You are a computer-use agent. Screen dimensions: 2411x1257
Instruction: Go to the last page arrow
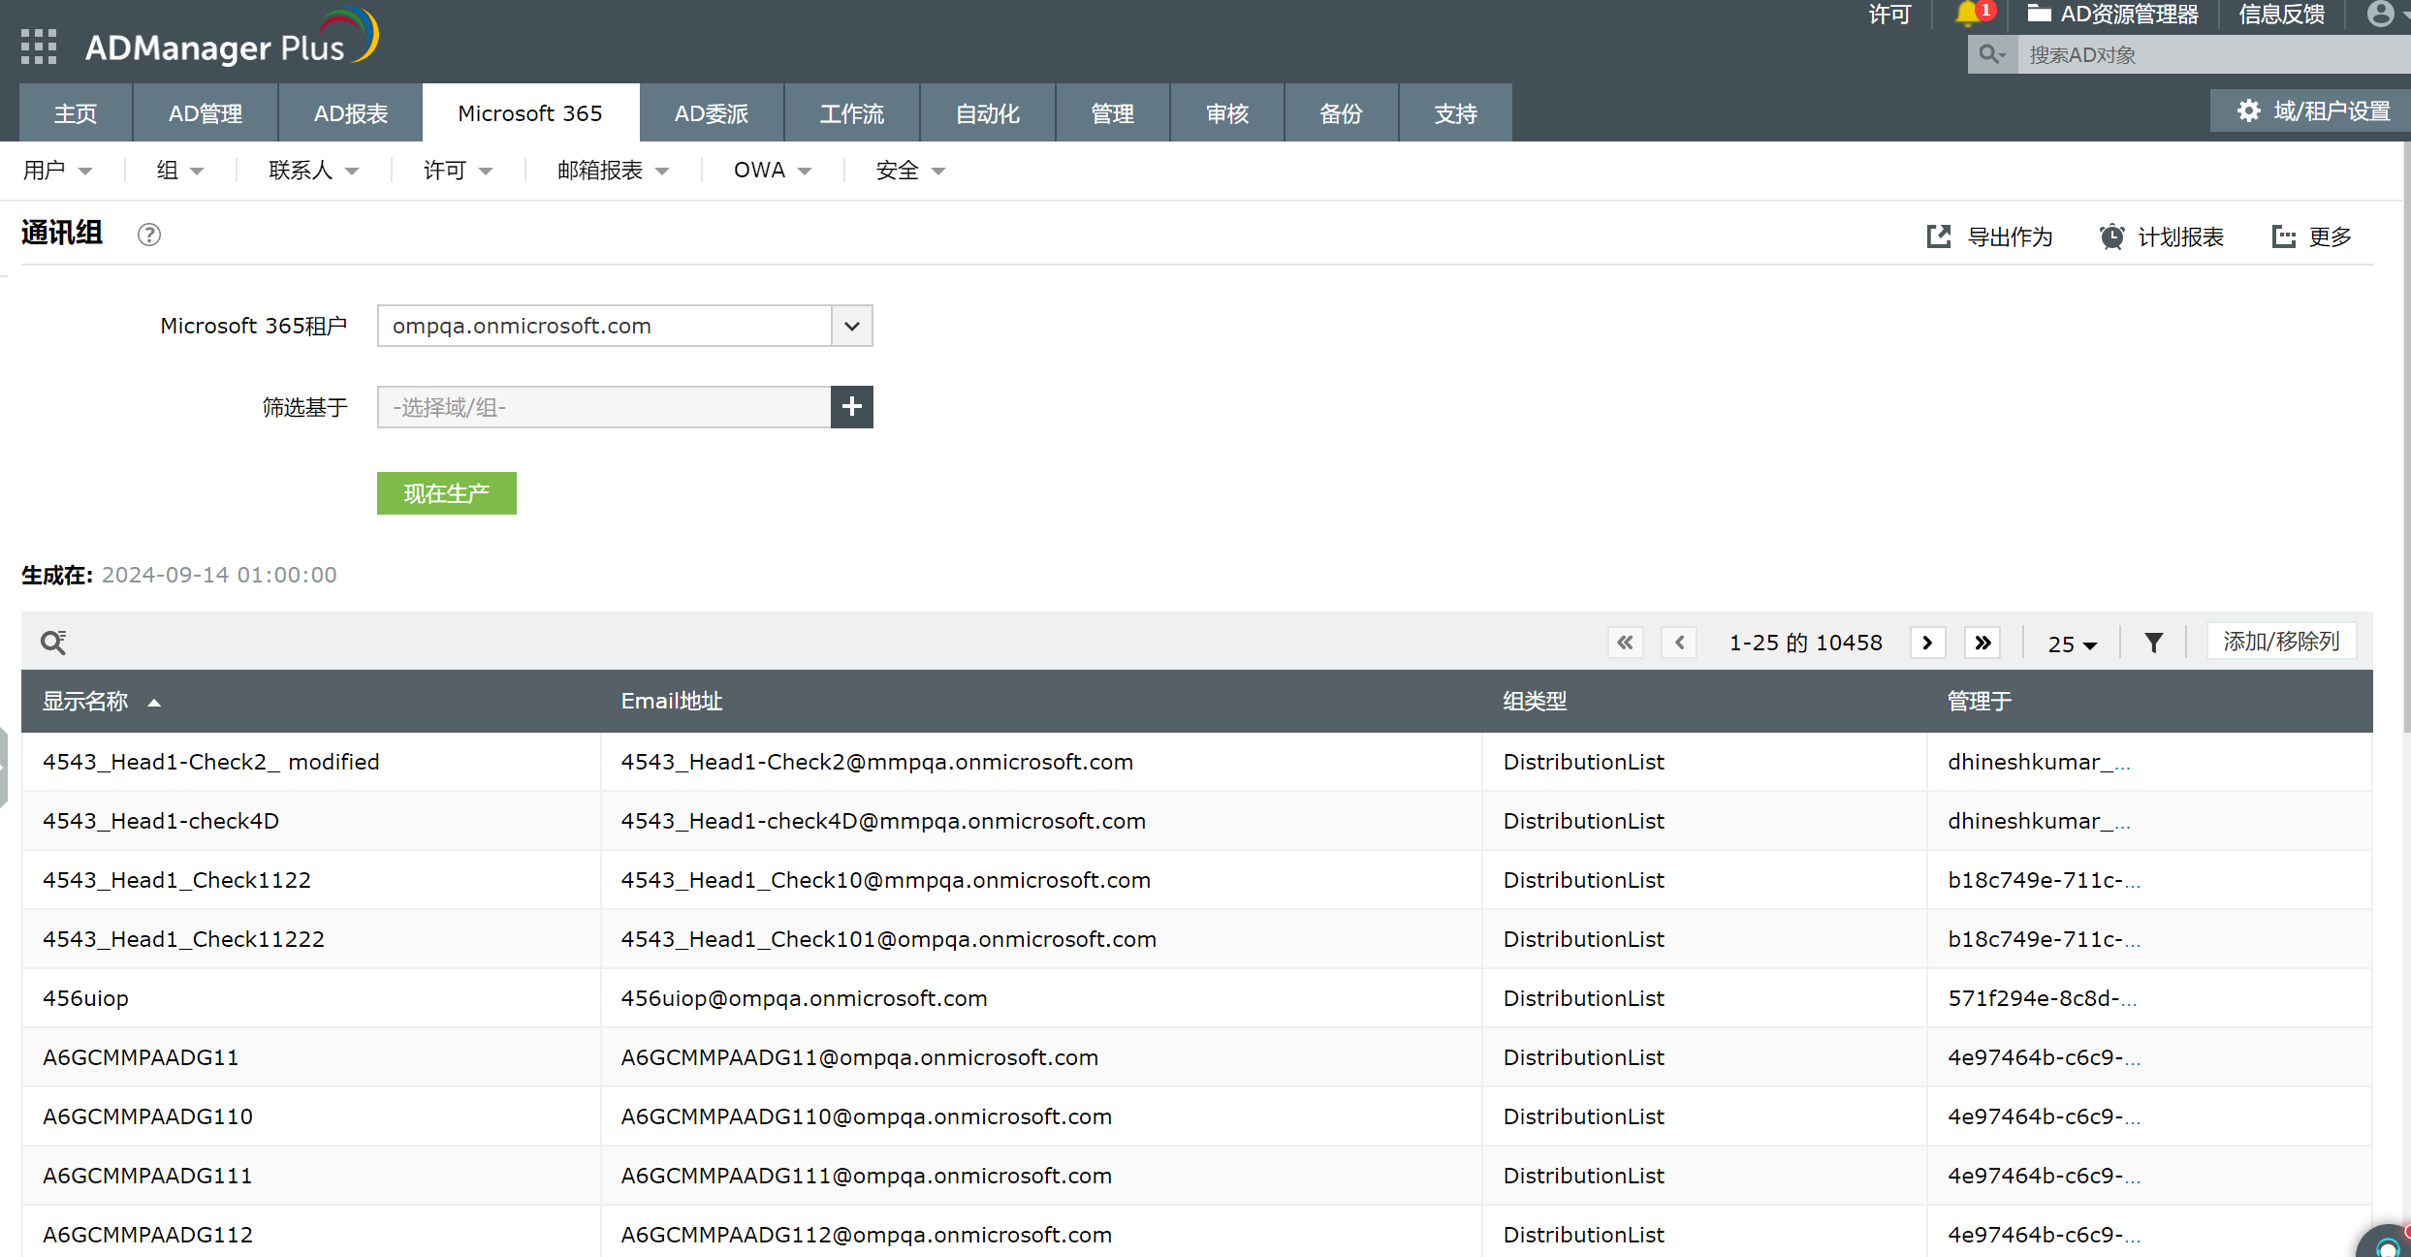pyautogui.click(x=1983, y=643)
